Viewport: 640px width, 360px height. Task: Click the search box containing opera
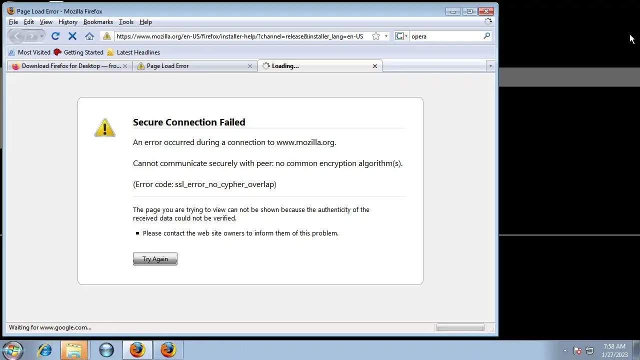coord(446,36)
